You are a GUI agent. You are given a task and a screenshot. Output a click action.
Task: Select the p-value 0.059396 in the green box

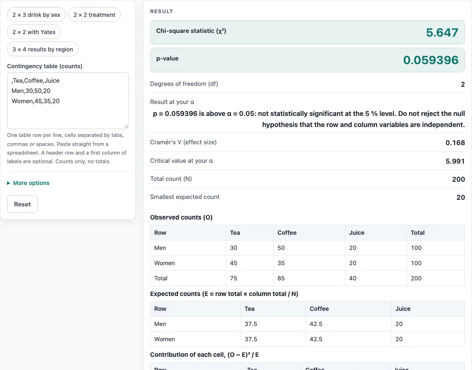(431, 60)
